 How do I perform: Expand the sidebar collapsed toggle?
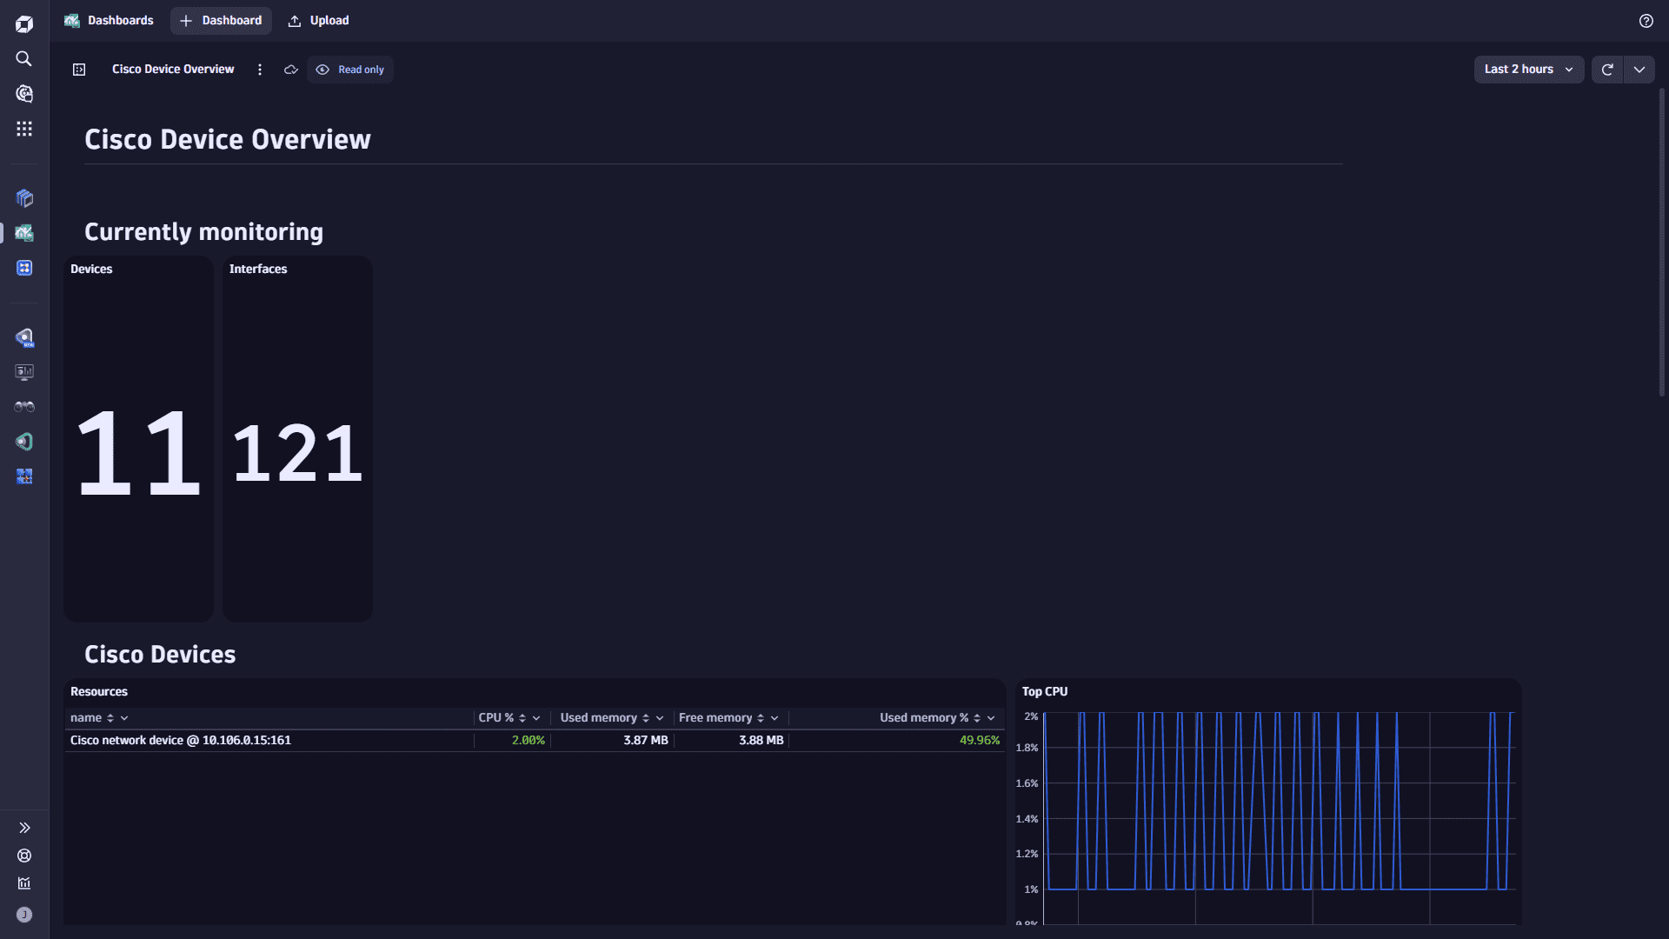24,827
